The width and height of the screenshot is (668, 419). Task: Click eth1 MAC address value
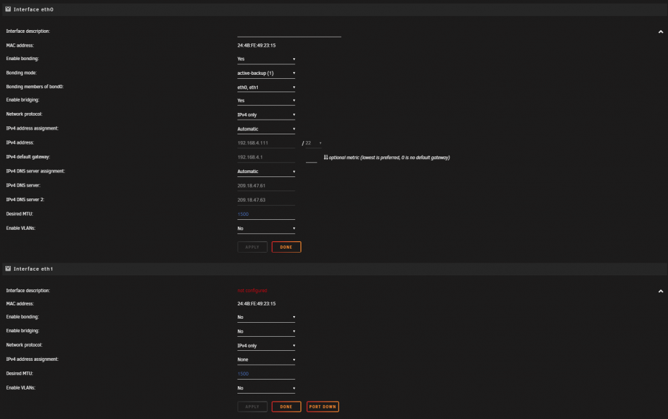[x=257, y=304]
